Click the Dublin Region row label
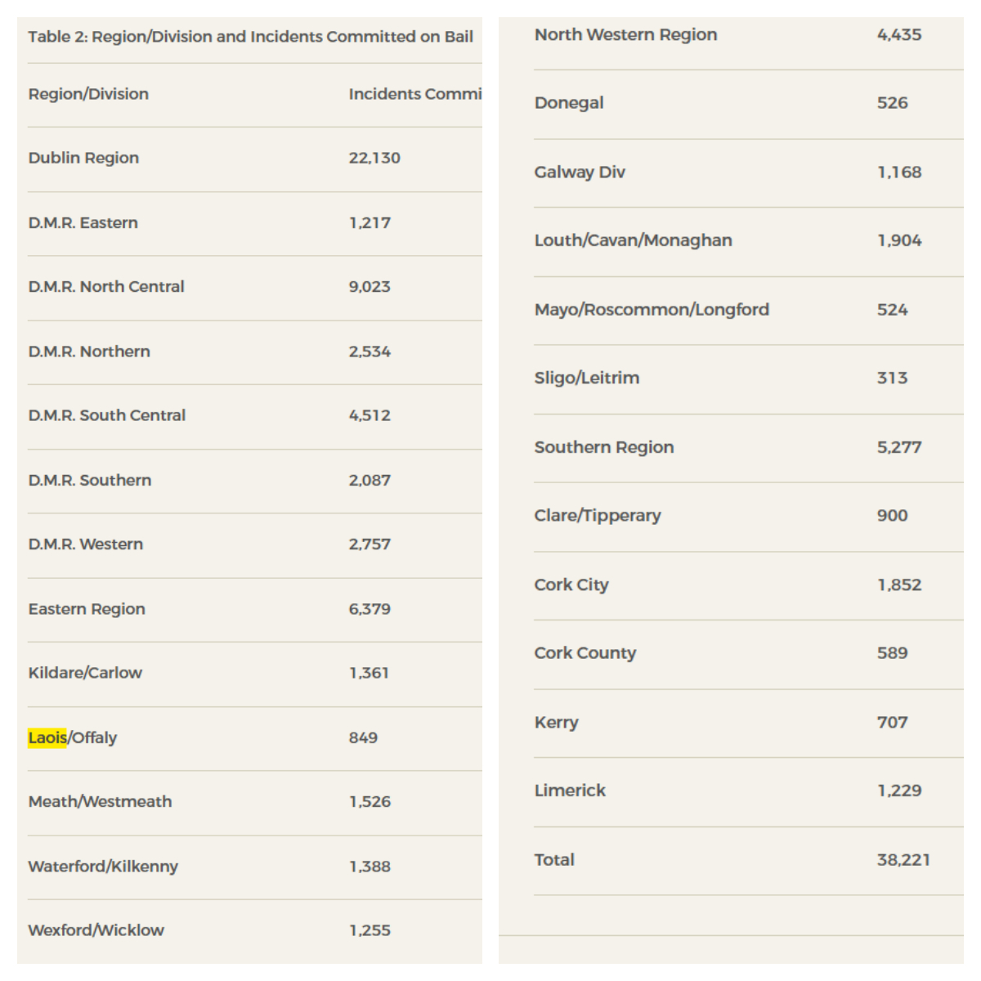 [x=83, y=158]
